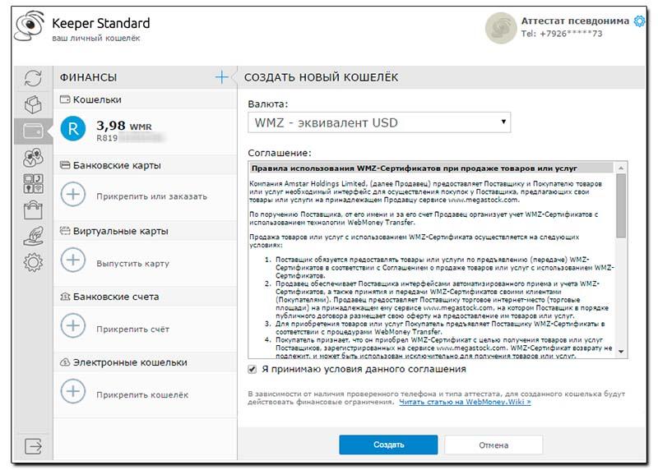Open the Виртуальные карты section header

pyautogui.click(x=146, y=231)
